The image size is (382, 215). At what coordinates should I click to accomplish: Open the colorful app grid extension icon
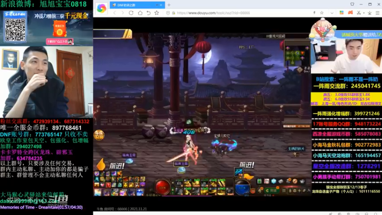341,13
